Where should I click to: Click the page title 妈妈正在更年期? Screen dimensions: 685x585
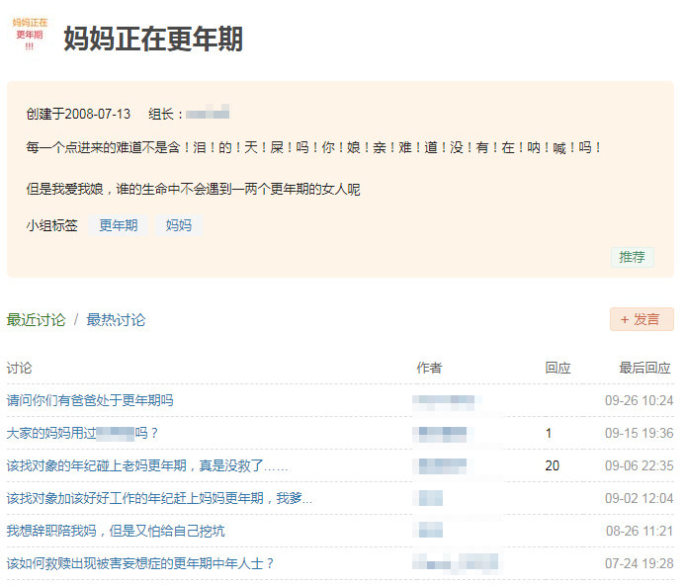pyautogui.click(x=153, y=39)
